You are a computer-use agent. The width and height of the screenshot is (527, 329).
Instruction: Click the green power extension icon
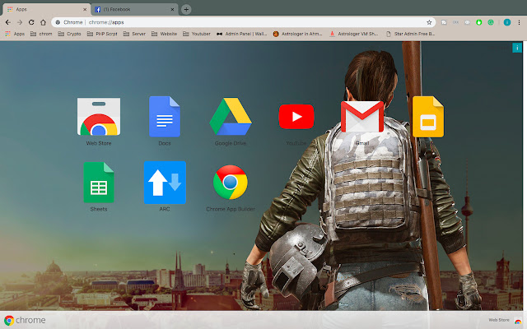click(x=479, y=22)
